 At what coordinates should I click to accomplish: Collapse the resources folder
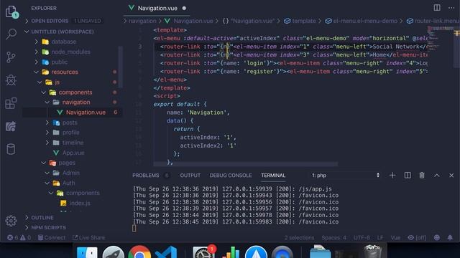coord(65,72)
